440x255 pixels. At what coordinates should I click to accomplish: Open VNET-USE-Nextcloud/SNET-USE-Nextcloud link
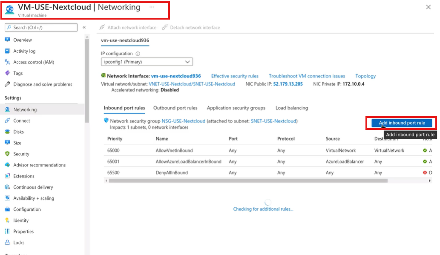click(x=192, y=84)
